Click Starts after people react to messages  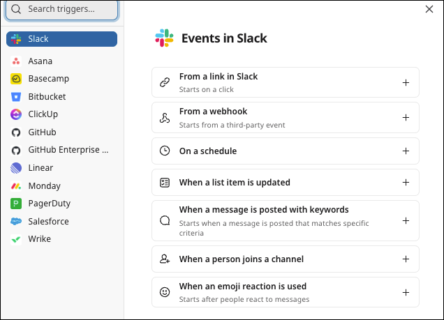244,299
